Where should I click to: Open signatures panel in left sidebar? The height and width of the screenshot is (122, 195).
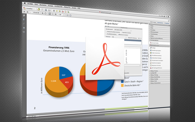[x=24, y=32]
